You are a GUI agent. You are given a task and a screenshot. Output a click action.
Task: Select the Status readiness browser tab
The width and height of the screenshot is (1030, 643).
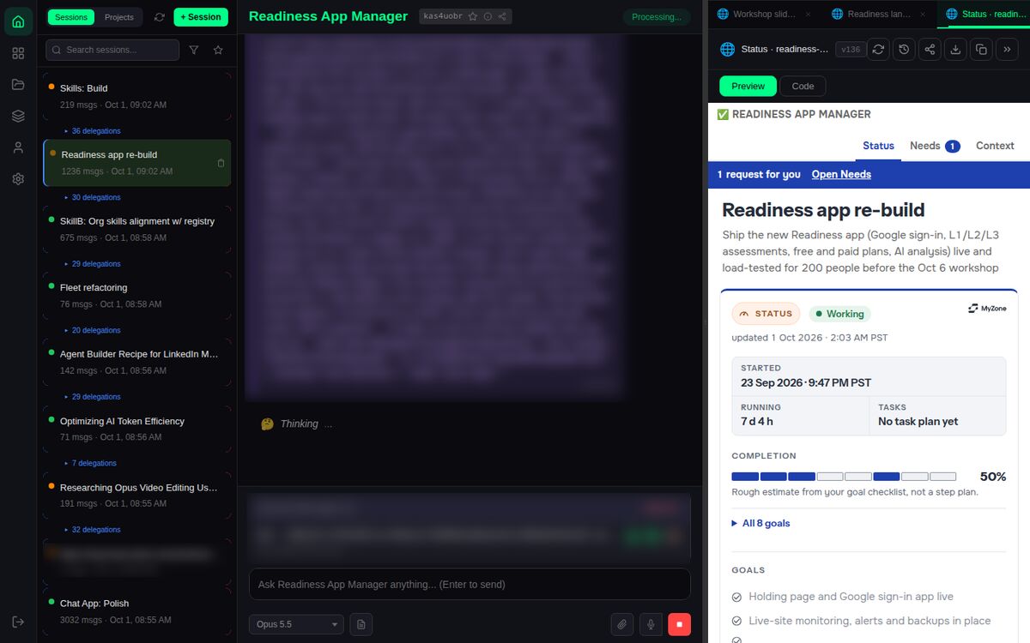[x=984, y=15]
